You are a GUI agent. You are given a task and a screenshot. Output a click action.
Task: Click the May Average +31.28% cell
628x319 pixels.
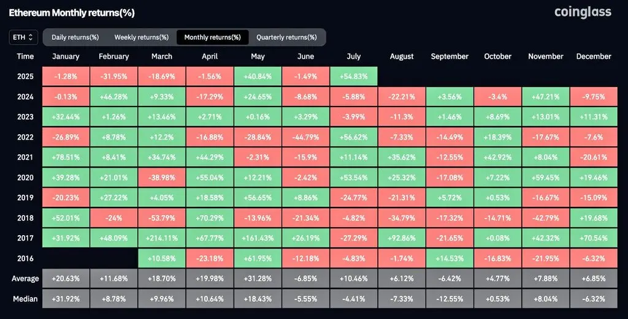258,278
